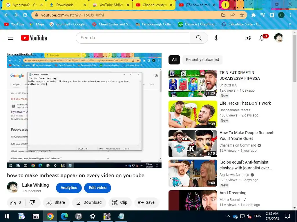Open Windows Start menu
Image resolution: width=297 pixels, height=222 pixels.
click(7, 216)
